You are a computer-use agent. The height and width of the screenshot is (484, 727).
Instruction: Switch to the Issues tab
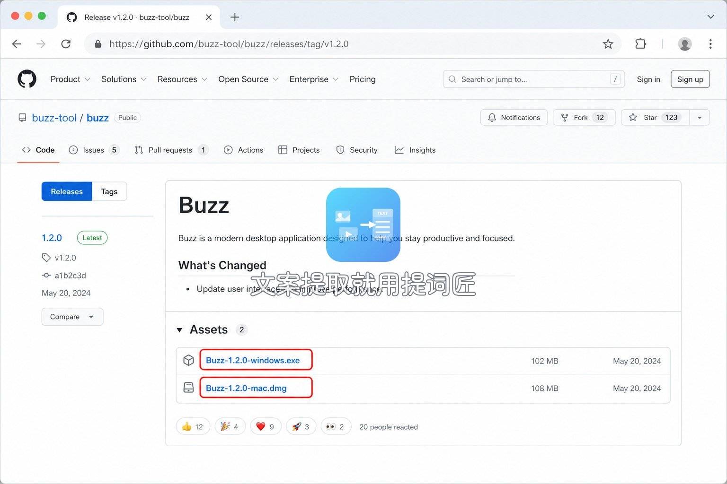(x=94, y=150)
